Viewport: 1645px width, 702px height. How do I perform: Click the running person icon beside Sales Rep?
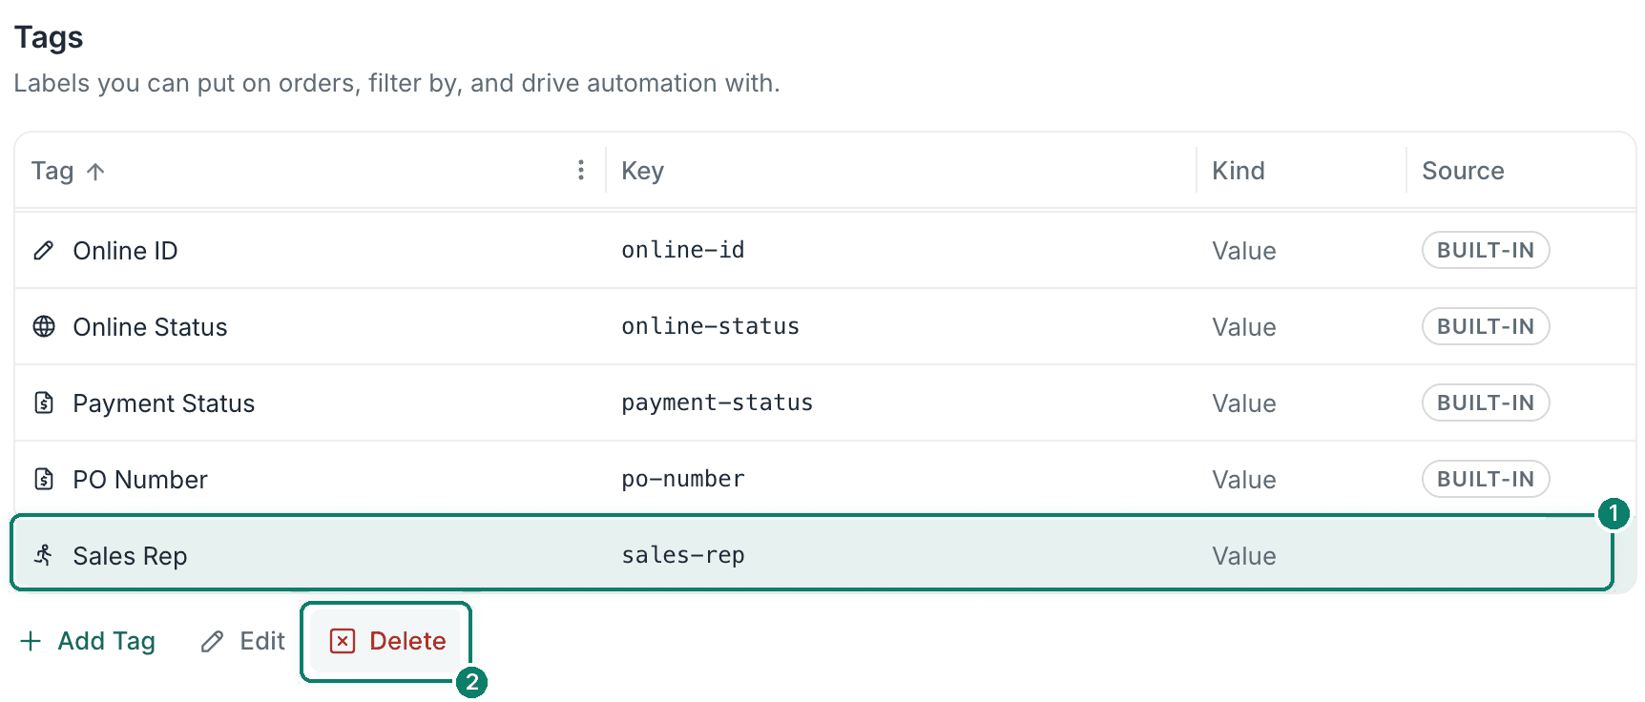click(44, 555)
